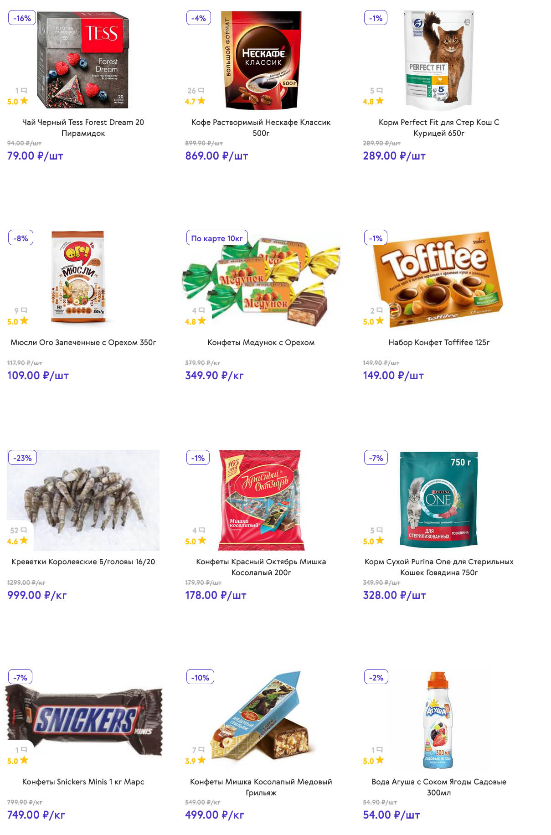Click the rating star on Медунок candies

coord(201,321)
